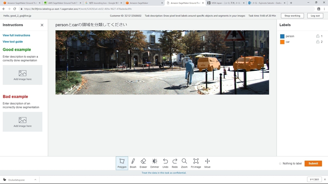Open the OculusSetup.exe downloaded file

(16, 180)
